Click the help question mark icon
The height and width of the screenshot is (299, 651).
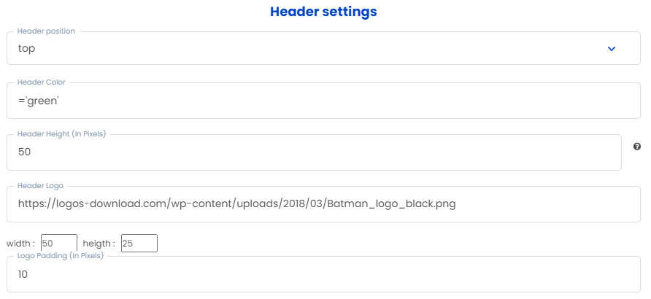point(637,147)
